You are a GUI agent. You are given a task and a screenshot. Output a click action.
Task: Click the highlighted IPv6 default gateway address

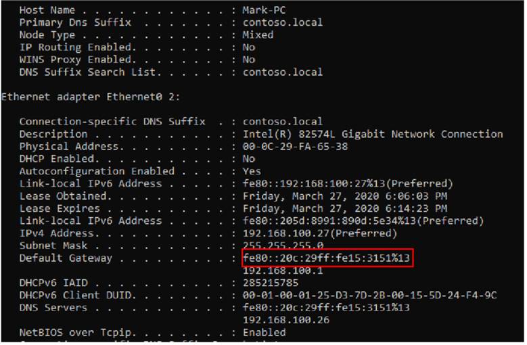click(326, 258)
